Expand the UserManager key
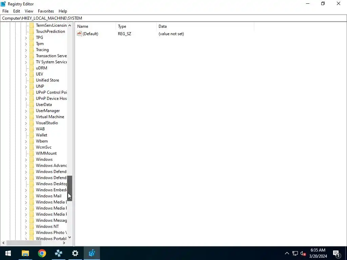 [26, 111]
